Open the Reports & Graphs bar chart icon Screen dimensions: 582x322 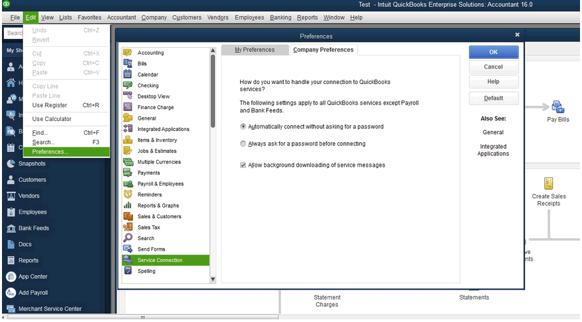click(128, 205)
